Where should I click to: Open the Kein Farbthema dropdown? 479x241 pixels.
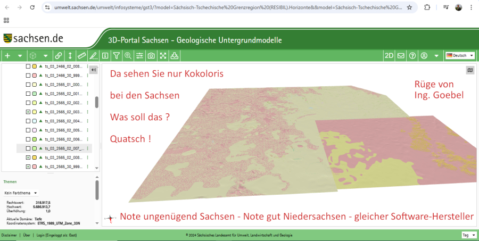(21, 193)
